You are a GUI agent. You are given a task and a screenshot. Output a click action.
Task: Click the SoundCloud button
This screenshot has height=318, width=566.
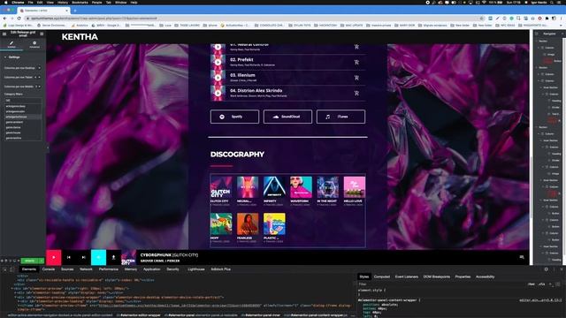[287, 117]
